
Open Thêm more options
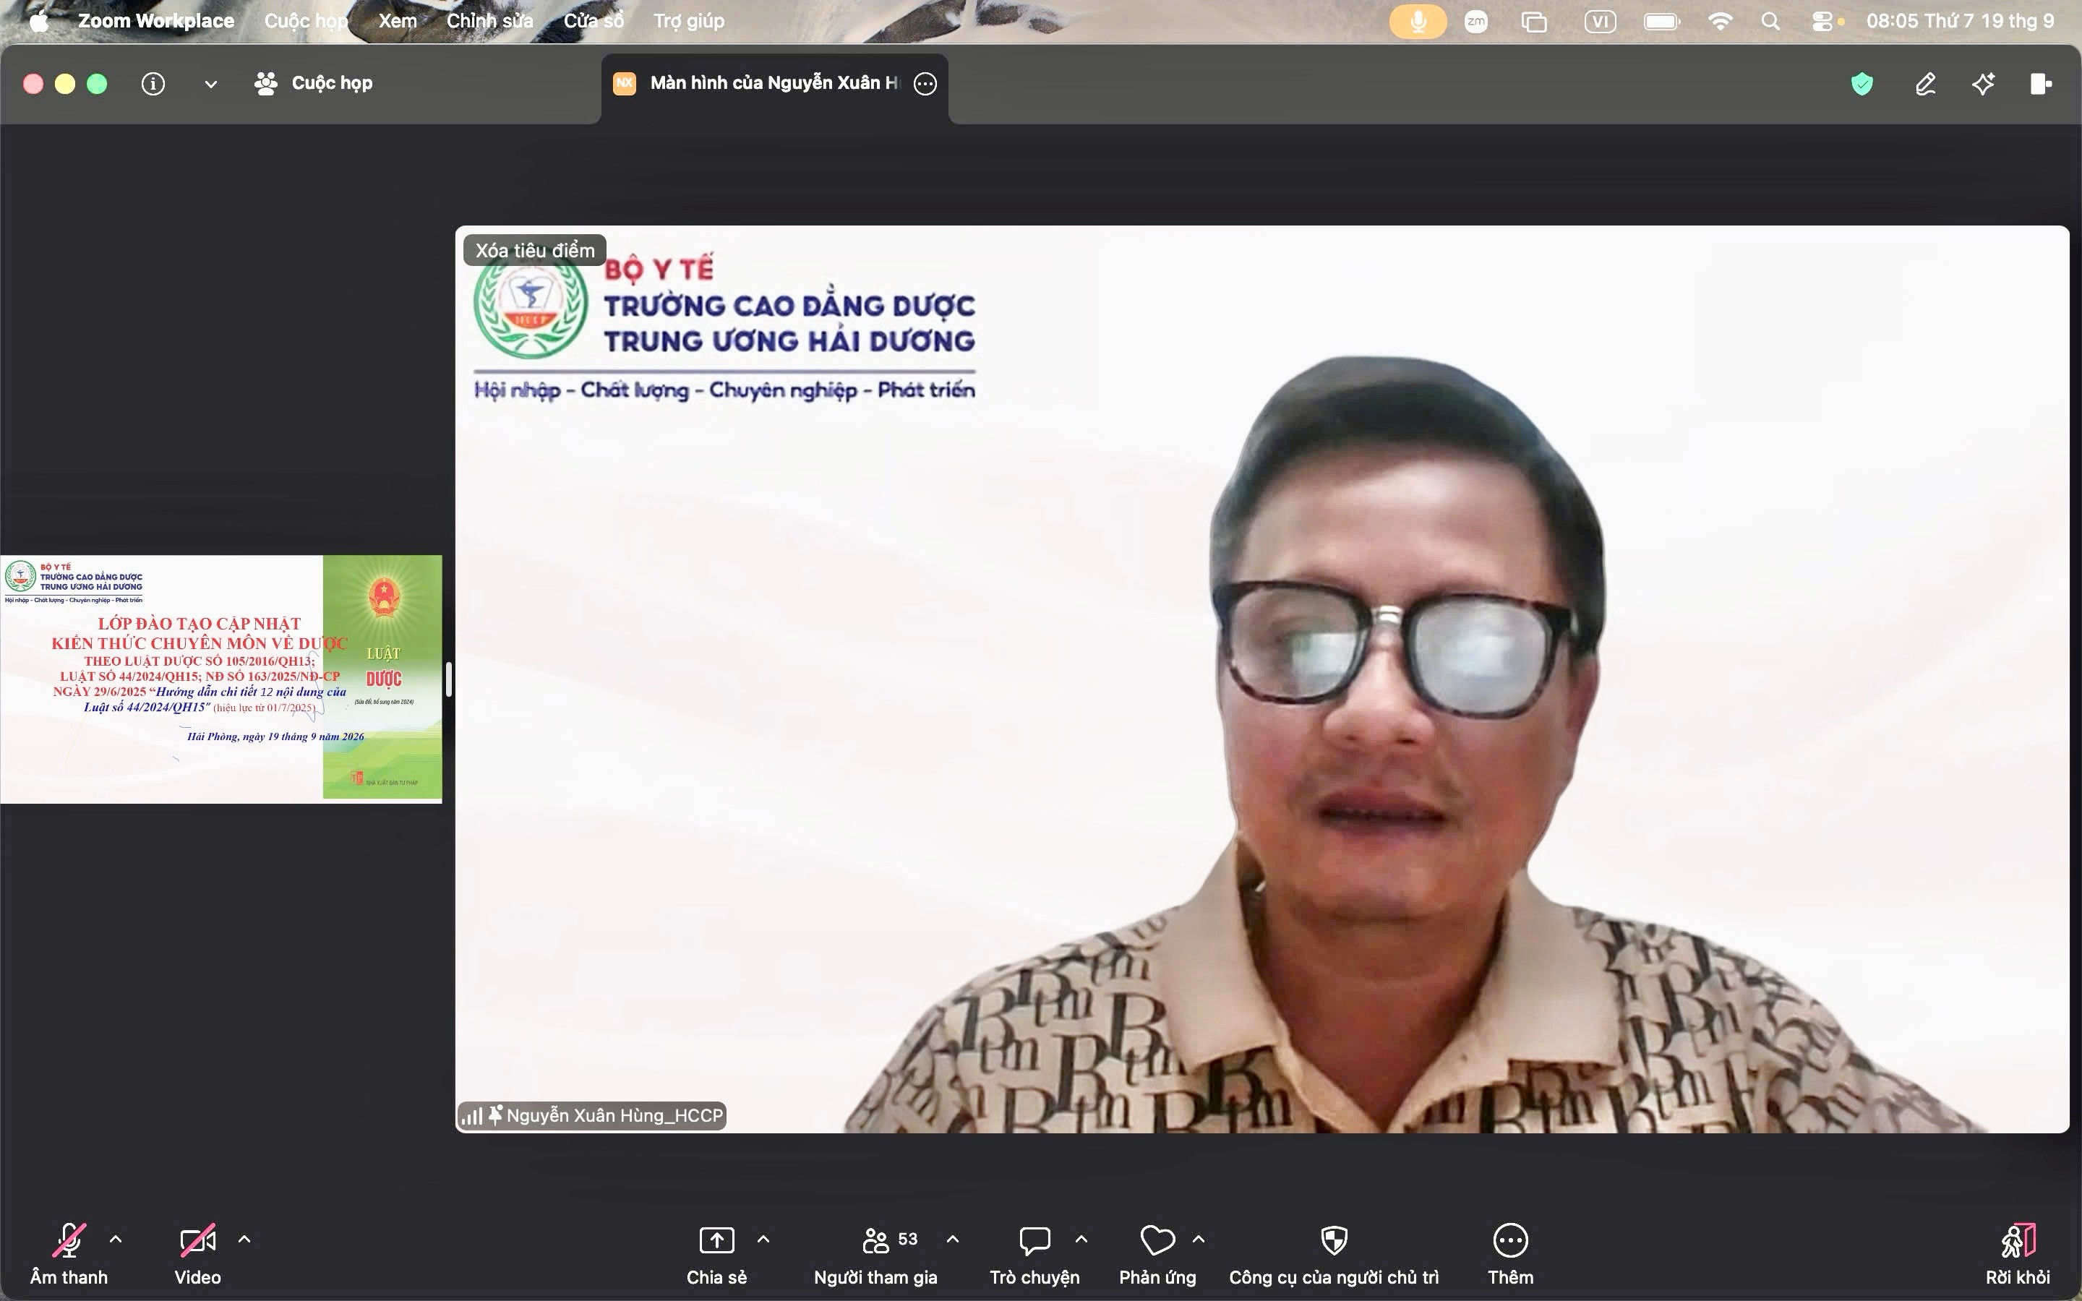pos(1511,1255)
